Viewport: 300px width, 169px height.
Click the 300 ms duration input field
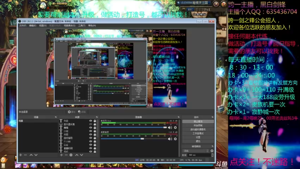199,155
